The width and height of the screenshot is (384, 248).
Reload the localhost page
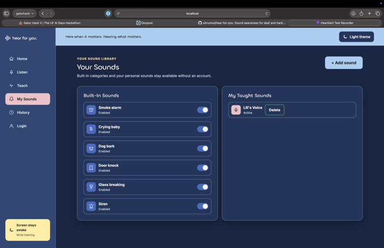click(267, 13)
